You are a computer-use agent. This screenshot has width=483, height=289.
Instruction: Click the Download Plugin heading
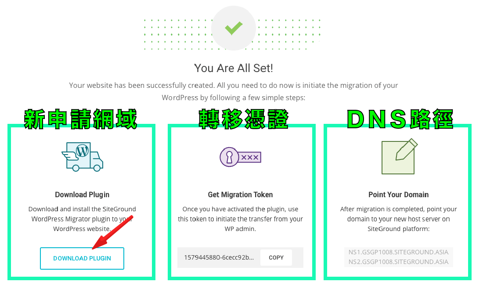click(82, 195)
